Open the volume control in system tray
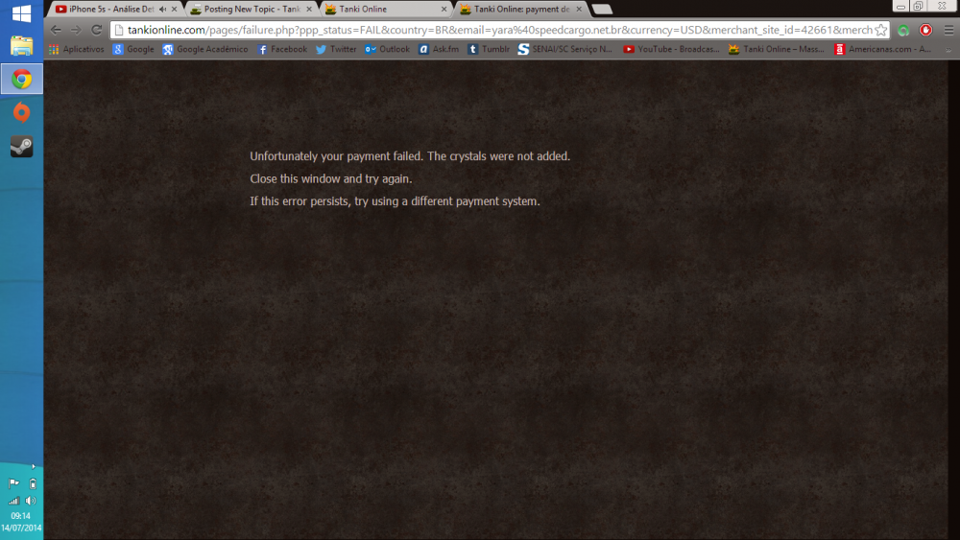This screenshot has height=540, width=960. coord(31,501)
